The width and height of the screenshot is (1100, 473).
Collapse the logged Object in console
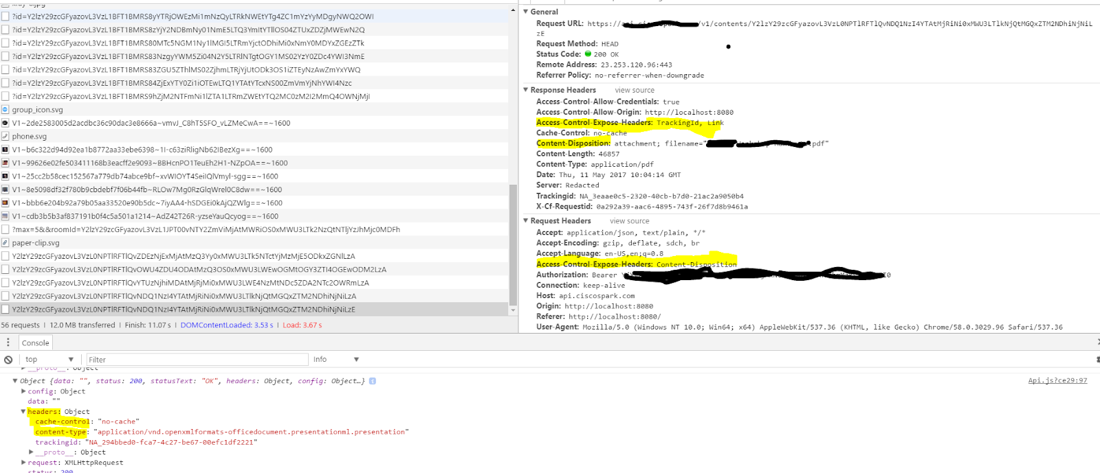(15, 381)
